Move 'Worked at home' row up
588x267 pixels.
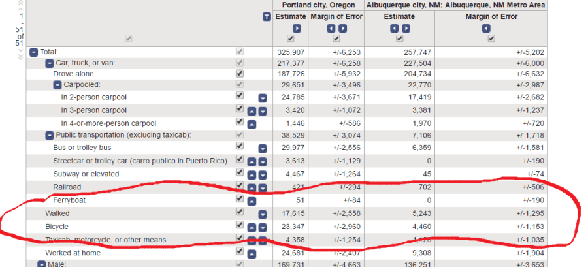(x=252, y=253)
